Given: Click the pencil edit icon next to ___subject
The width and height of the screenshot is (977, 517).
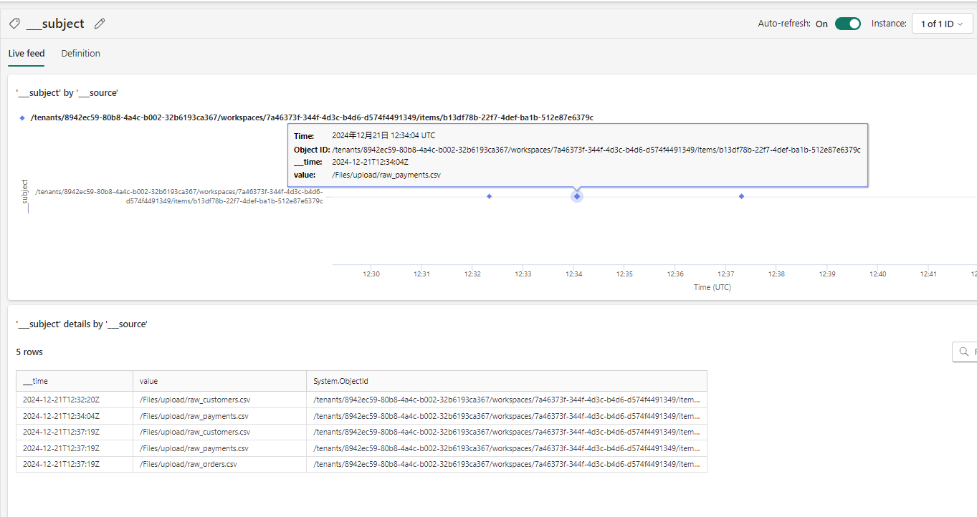Looking at the screenshot, I should [x=100, y=24].
